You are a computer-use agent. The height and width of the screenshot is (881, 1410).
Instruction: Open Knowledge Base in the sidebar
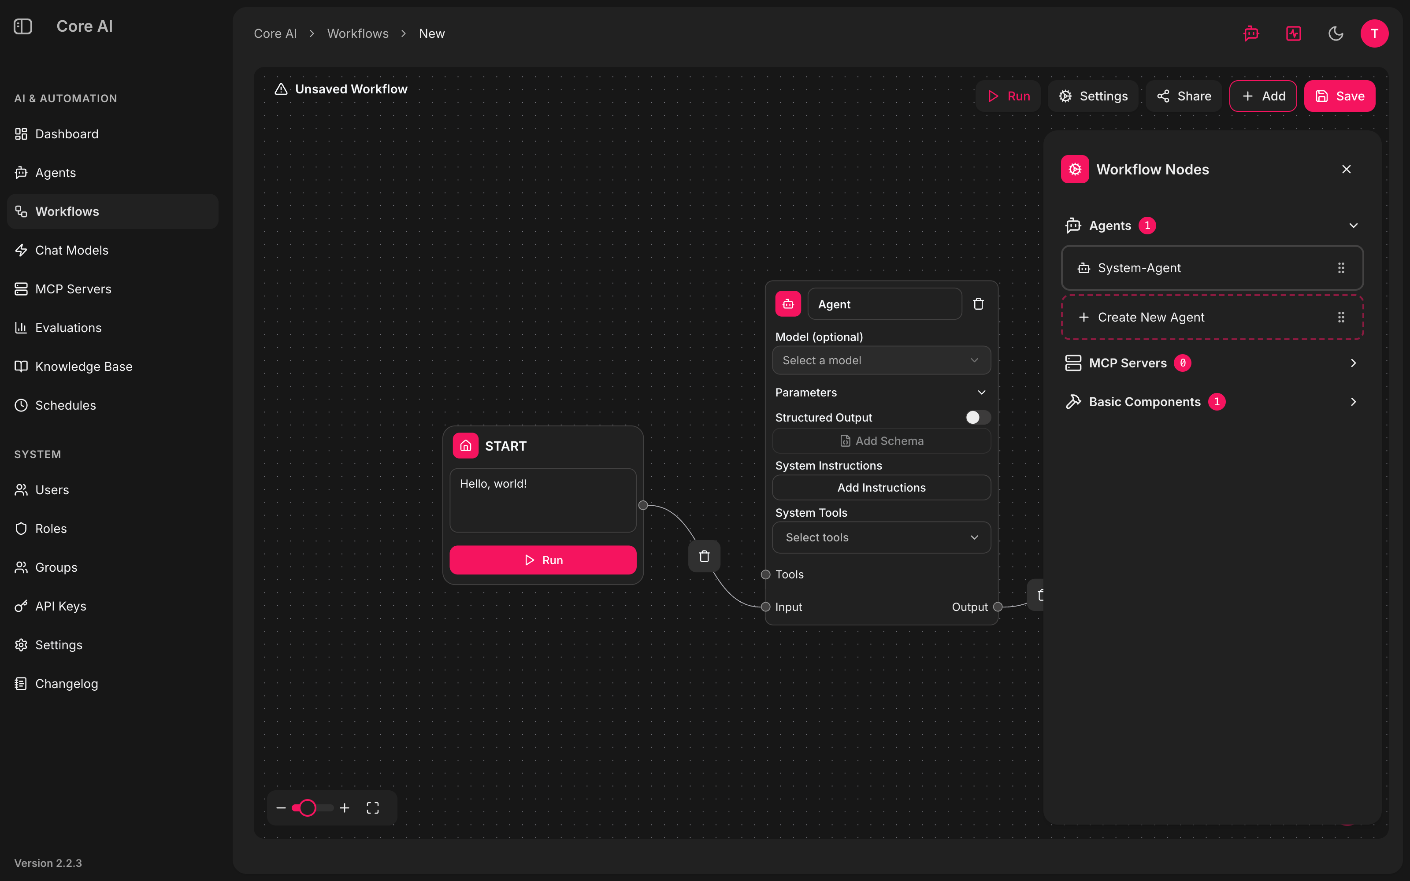[x=112, y=366]
